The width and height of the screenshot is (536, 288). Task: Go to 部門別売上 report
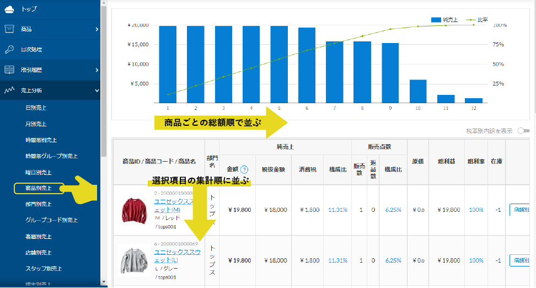[x=39, y=205]
